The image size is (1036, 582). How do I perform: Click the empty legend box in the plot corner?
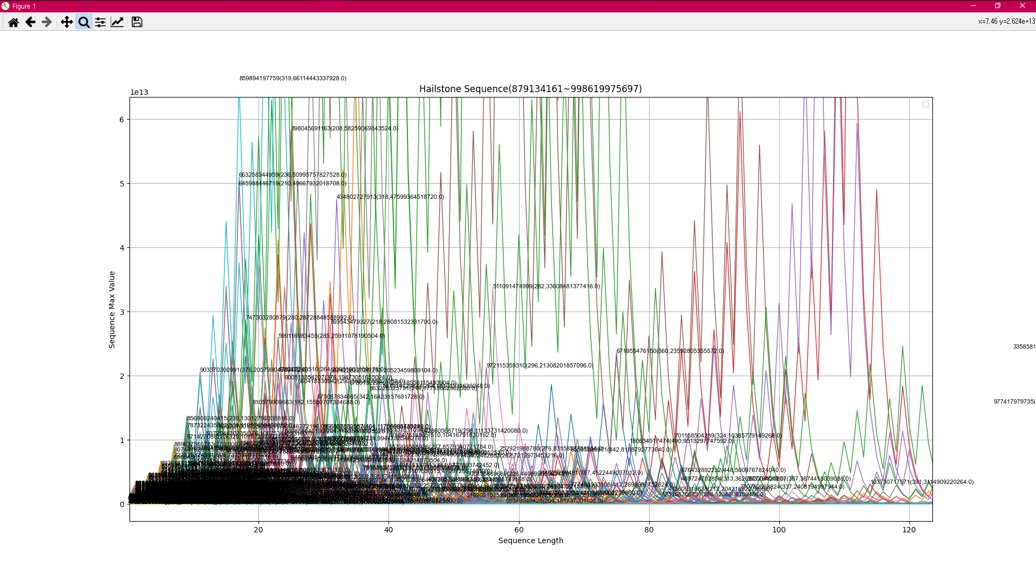coord(926,104)
